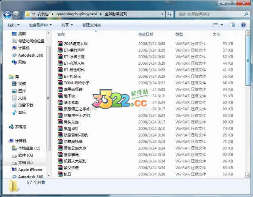Click the 库 libraries node
The image size is (253, 197).
14,77
